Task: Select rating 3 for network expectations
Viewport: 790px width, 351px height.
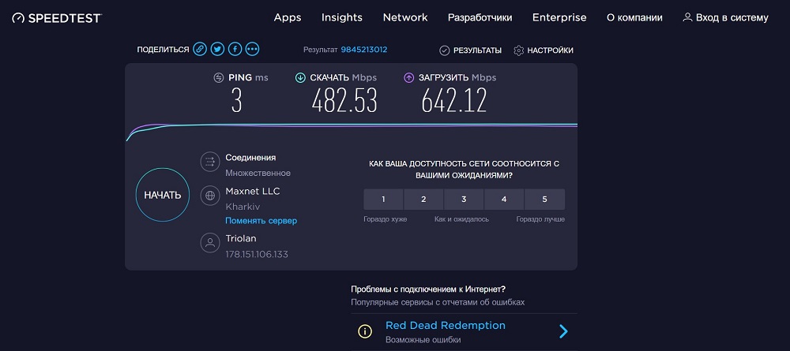Action: [x=464, y=199]
